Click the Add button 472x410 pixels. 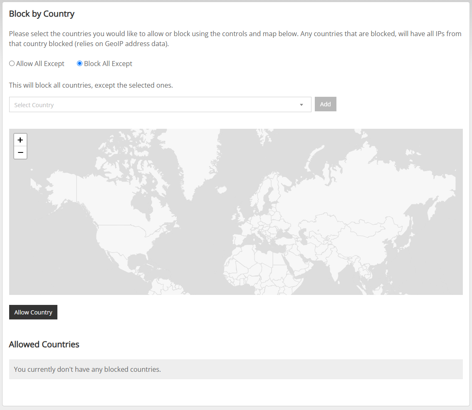(x=325, y=104)
